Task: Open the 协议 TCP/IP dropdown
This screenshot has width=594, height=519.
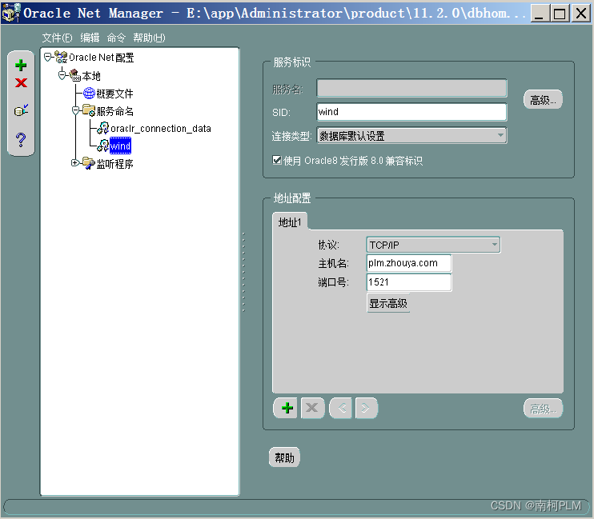Action: click(x=433, y=245)
